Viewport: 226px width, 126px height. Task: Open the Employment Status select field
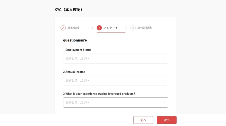(116, 58)
